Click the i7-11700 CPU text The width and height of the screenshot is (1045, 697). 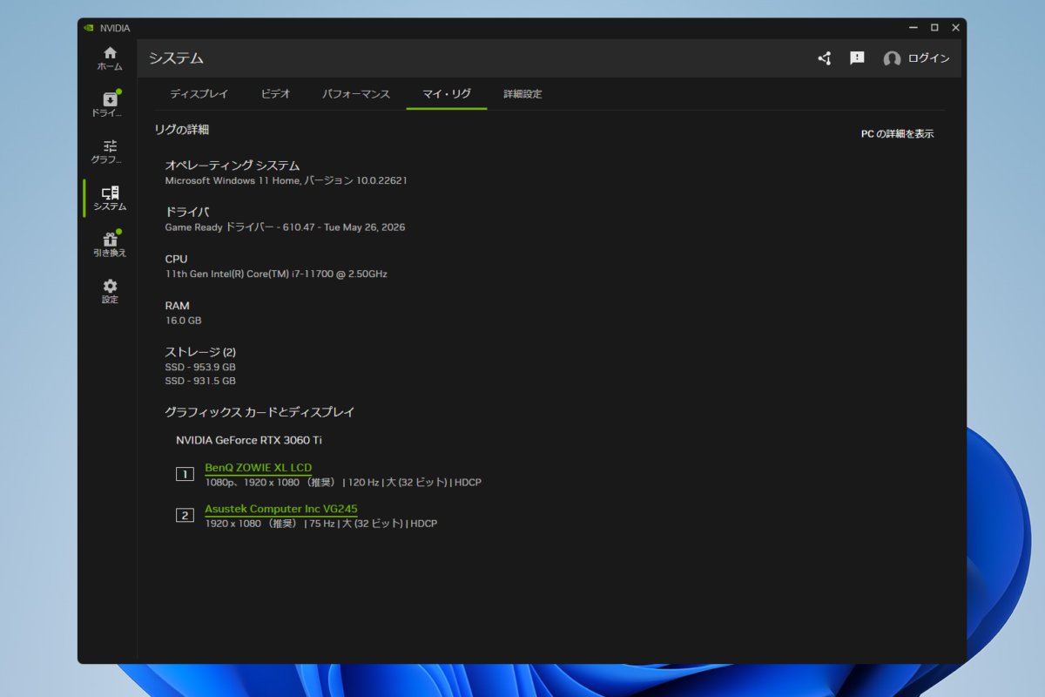276,274
